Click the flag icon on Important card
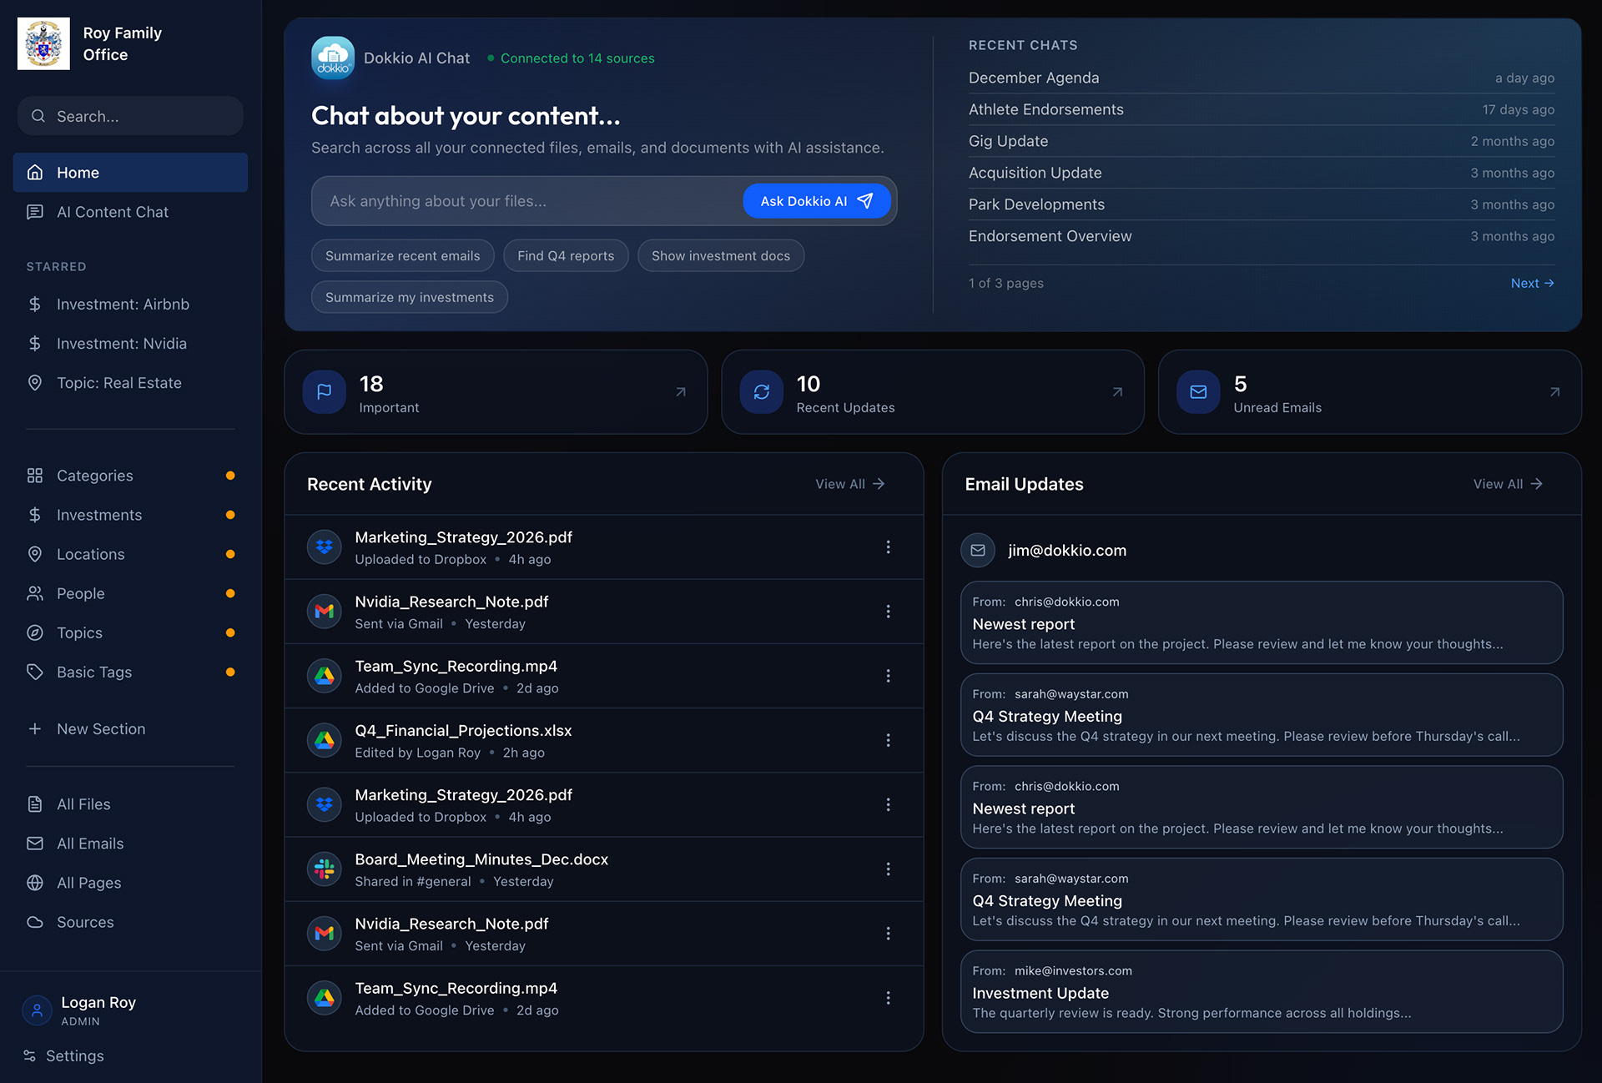Screen dimensions: 1602x1083 (325, 392)
